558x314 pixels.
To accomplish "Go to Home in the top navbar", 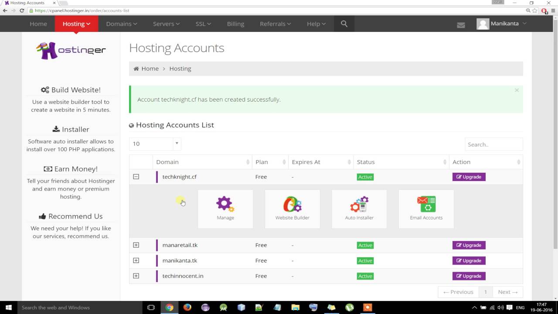I will click(38, 24).
